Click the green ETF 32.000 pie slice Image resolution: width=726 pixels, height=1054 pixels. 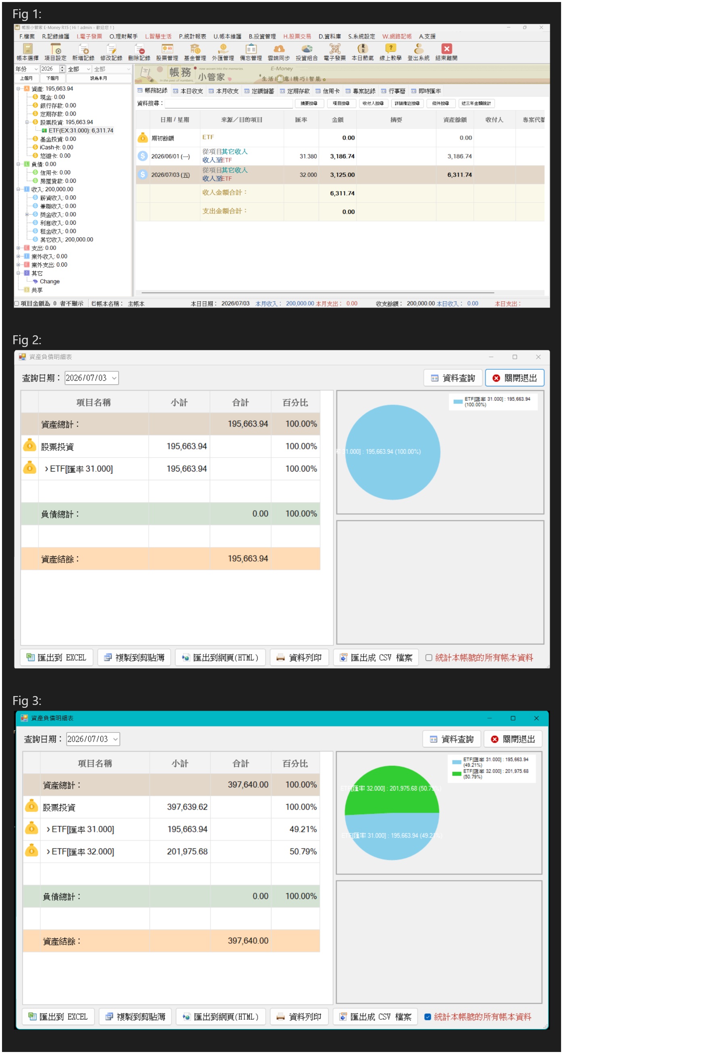(x=391, y=792)
